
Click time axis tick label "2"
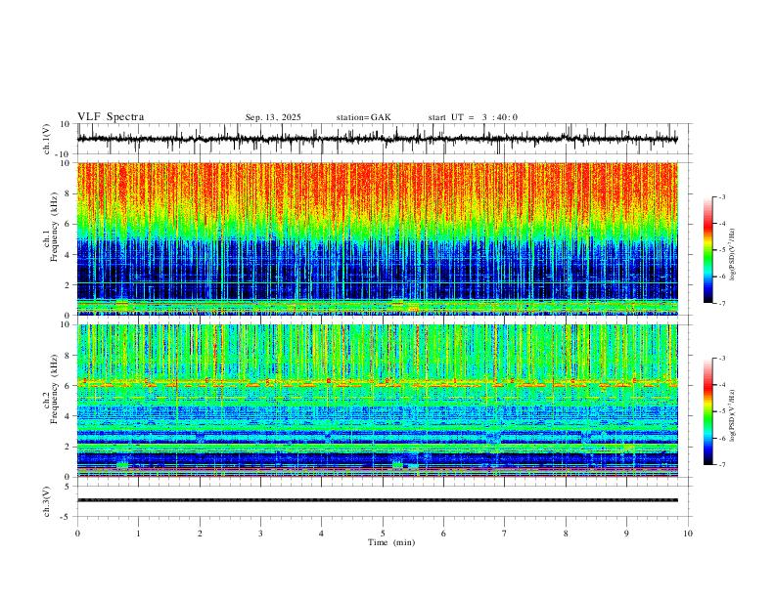click(x=200, y=534)
